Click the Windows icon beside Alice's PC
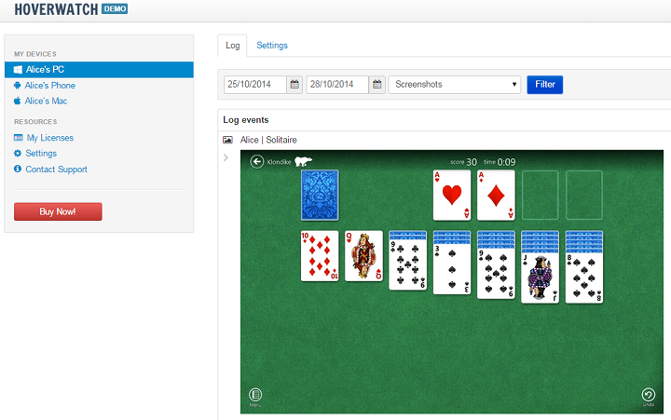The height and width of the screenshot is (420, 671). pos(18,70)
